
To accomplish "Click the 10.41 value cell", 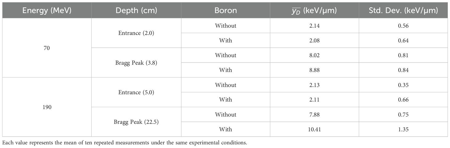I will [x=314, y=129].
